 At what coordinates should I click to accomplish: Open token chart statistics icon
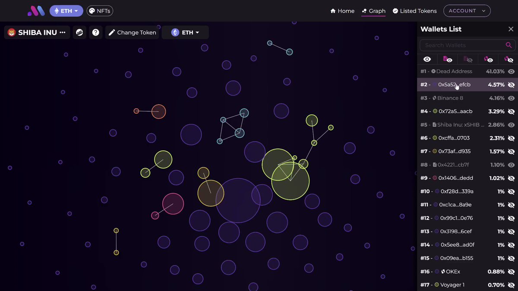coord(79,32)
